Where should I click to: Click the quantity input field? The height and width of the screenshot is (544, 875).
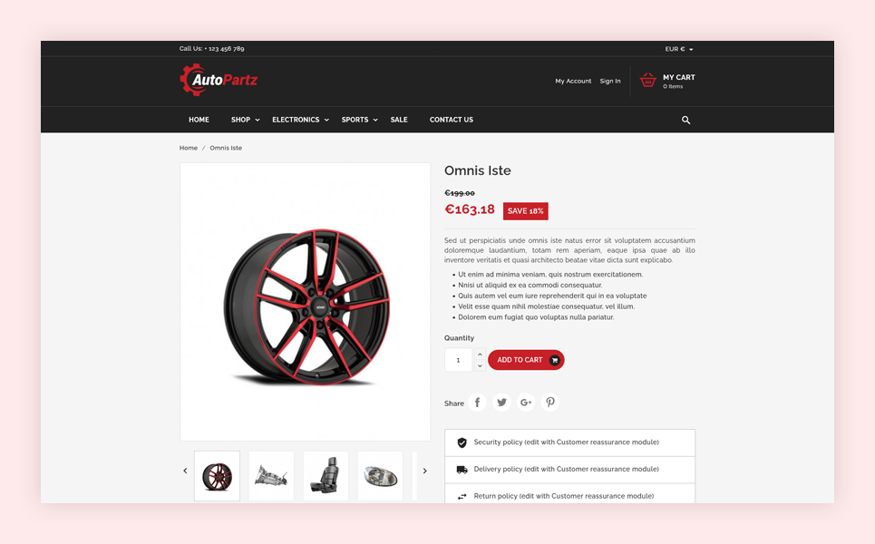(458, 360)
